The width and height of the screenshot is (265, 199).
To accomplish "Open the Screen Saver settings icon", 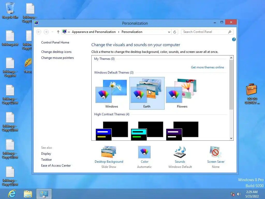I will (x=216, y=152).
